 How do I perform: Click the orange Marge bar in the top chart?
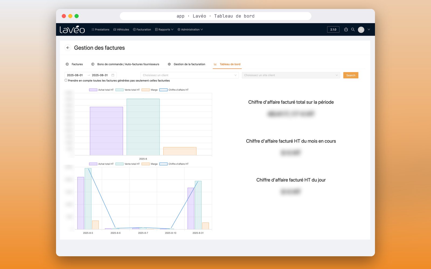(x=180, y=151)
